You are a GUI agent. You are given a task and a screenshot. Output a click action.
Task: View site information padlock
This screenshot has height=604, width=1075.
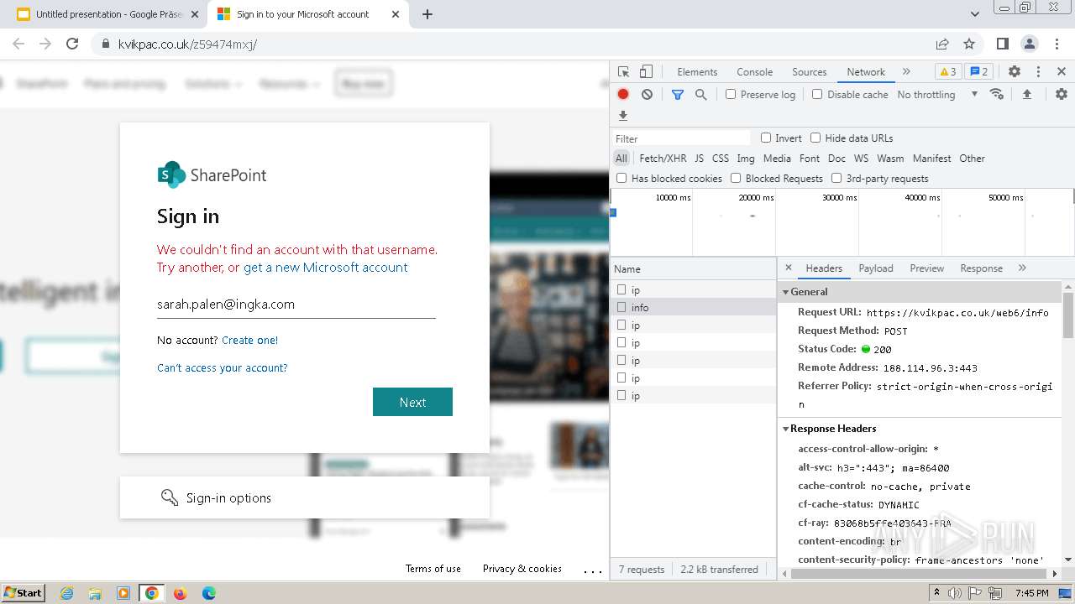click(x=105, y=44)
